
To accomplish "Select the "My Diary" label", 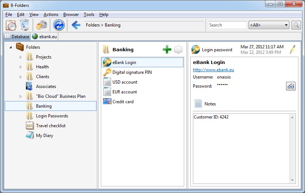I will [44, 136].
